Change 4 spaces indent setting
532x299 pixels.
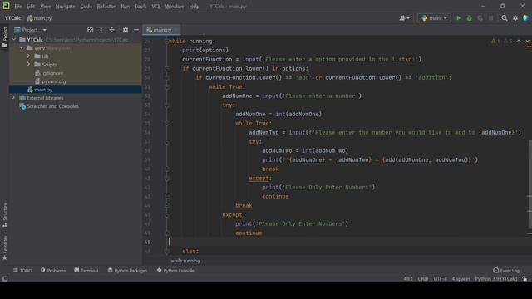pos(461,279)
